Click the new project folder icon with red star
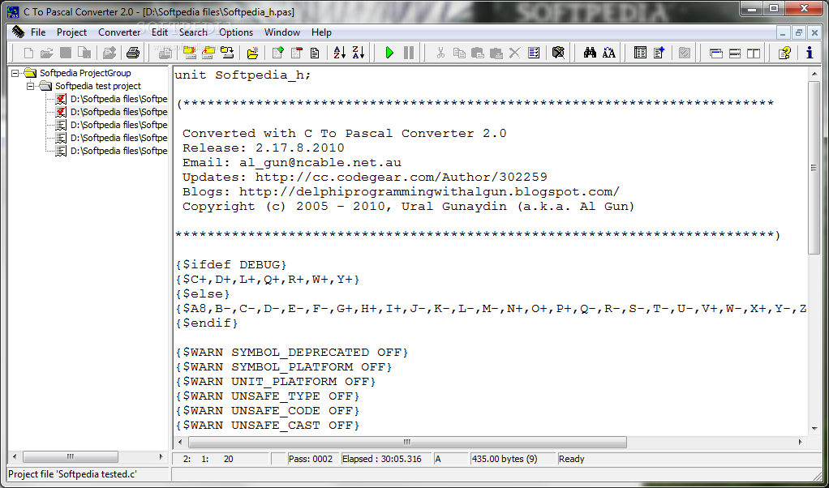 tap(189, 52)
